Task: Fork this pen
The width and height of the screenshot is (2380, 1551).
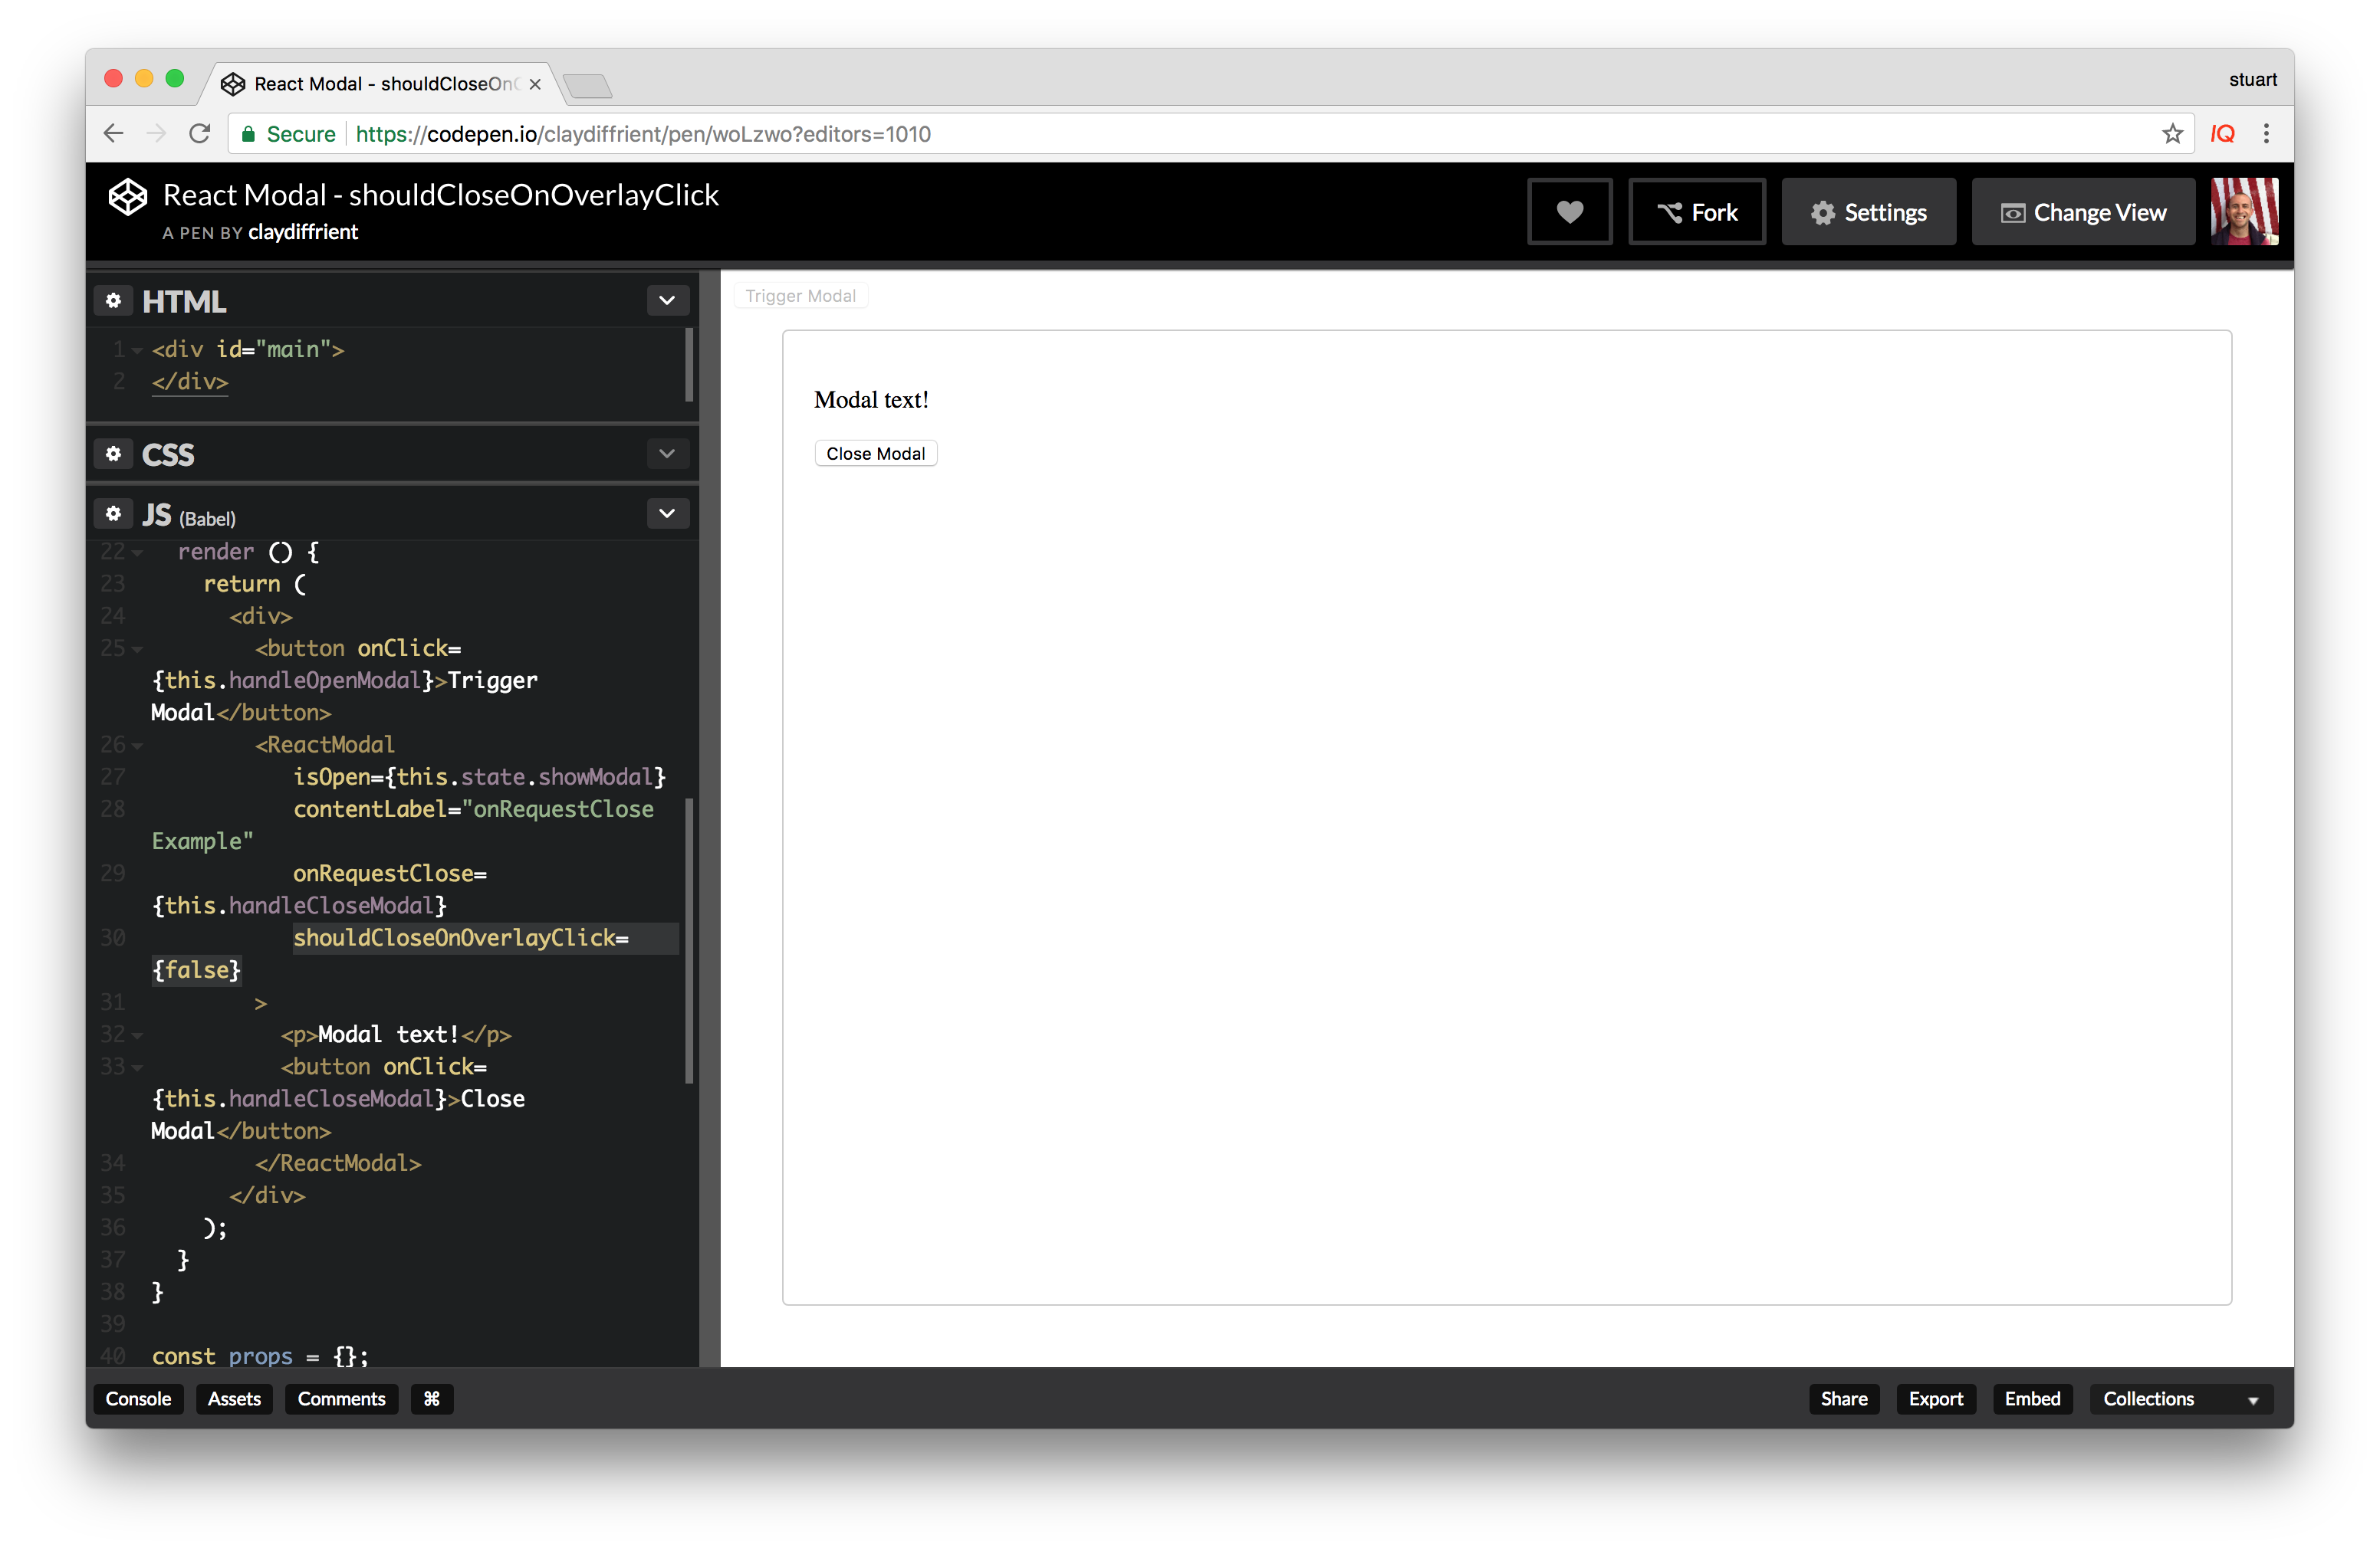Action: [1697, 211]
